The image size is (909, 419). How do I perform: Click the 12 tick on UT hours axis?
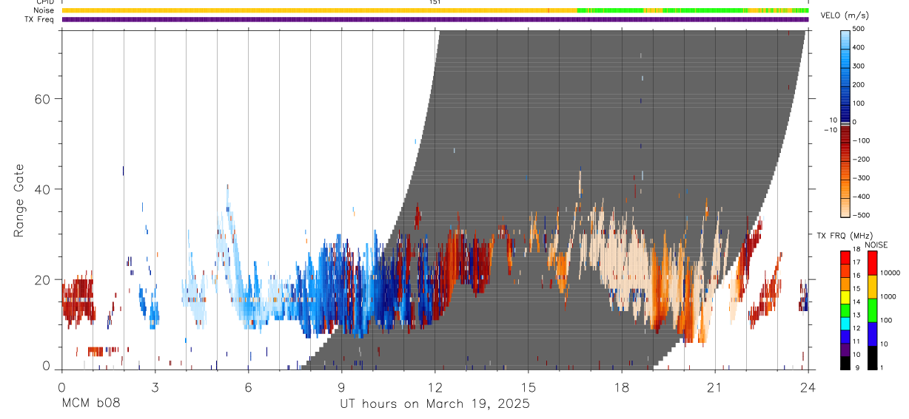(435, 387)
